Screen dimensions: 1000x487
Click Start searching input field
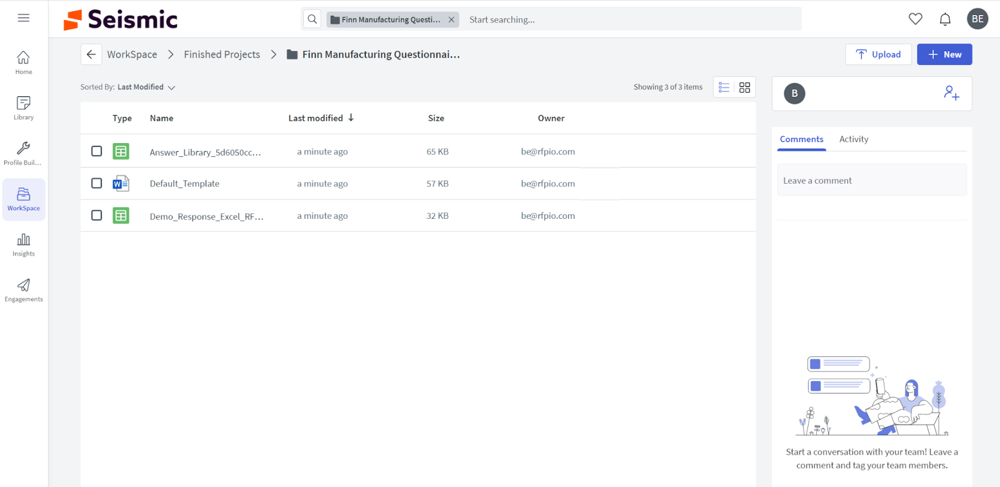(x=631, y=19)
